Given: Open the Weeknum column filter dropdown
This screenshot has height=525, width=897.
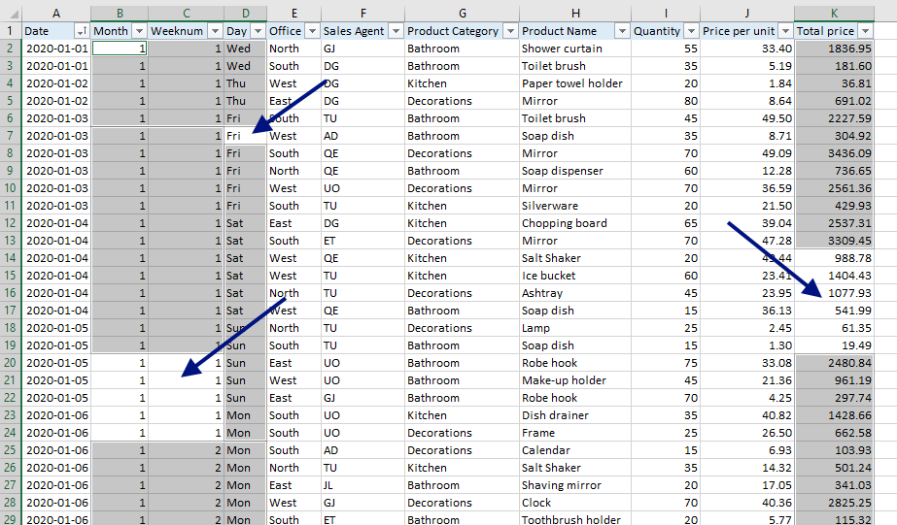Looking at the screenshot, I should point(215,31).
